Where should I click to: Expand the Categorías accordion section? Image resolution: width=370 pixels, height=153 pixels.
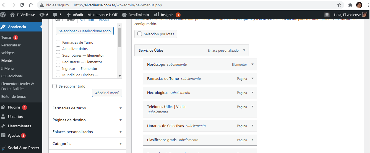point(87,144)
